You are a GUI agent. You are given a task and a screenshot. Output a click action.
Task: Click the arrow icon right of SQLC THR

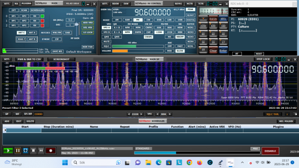click(x=295, y=114)
